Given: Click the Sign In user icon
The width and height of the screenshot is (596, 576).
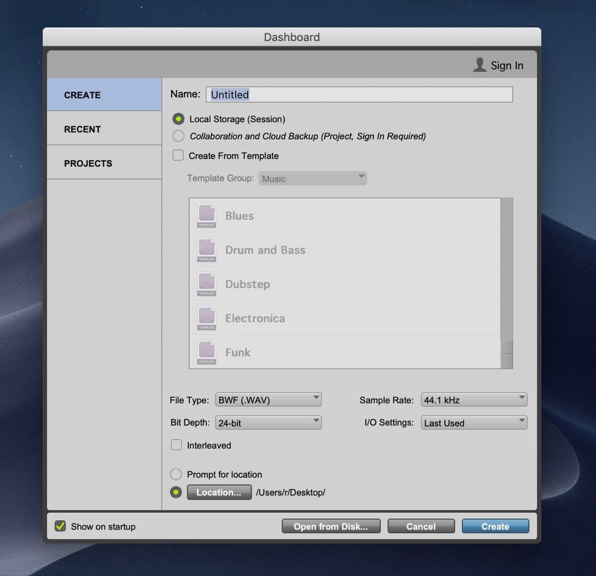Looking at the screenshot, I should [479, 65].
